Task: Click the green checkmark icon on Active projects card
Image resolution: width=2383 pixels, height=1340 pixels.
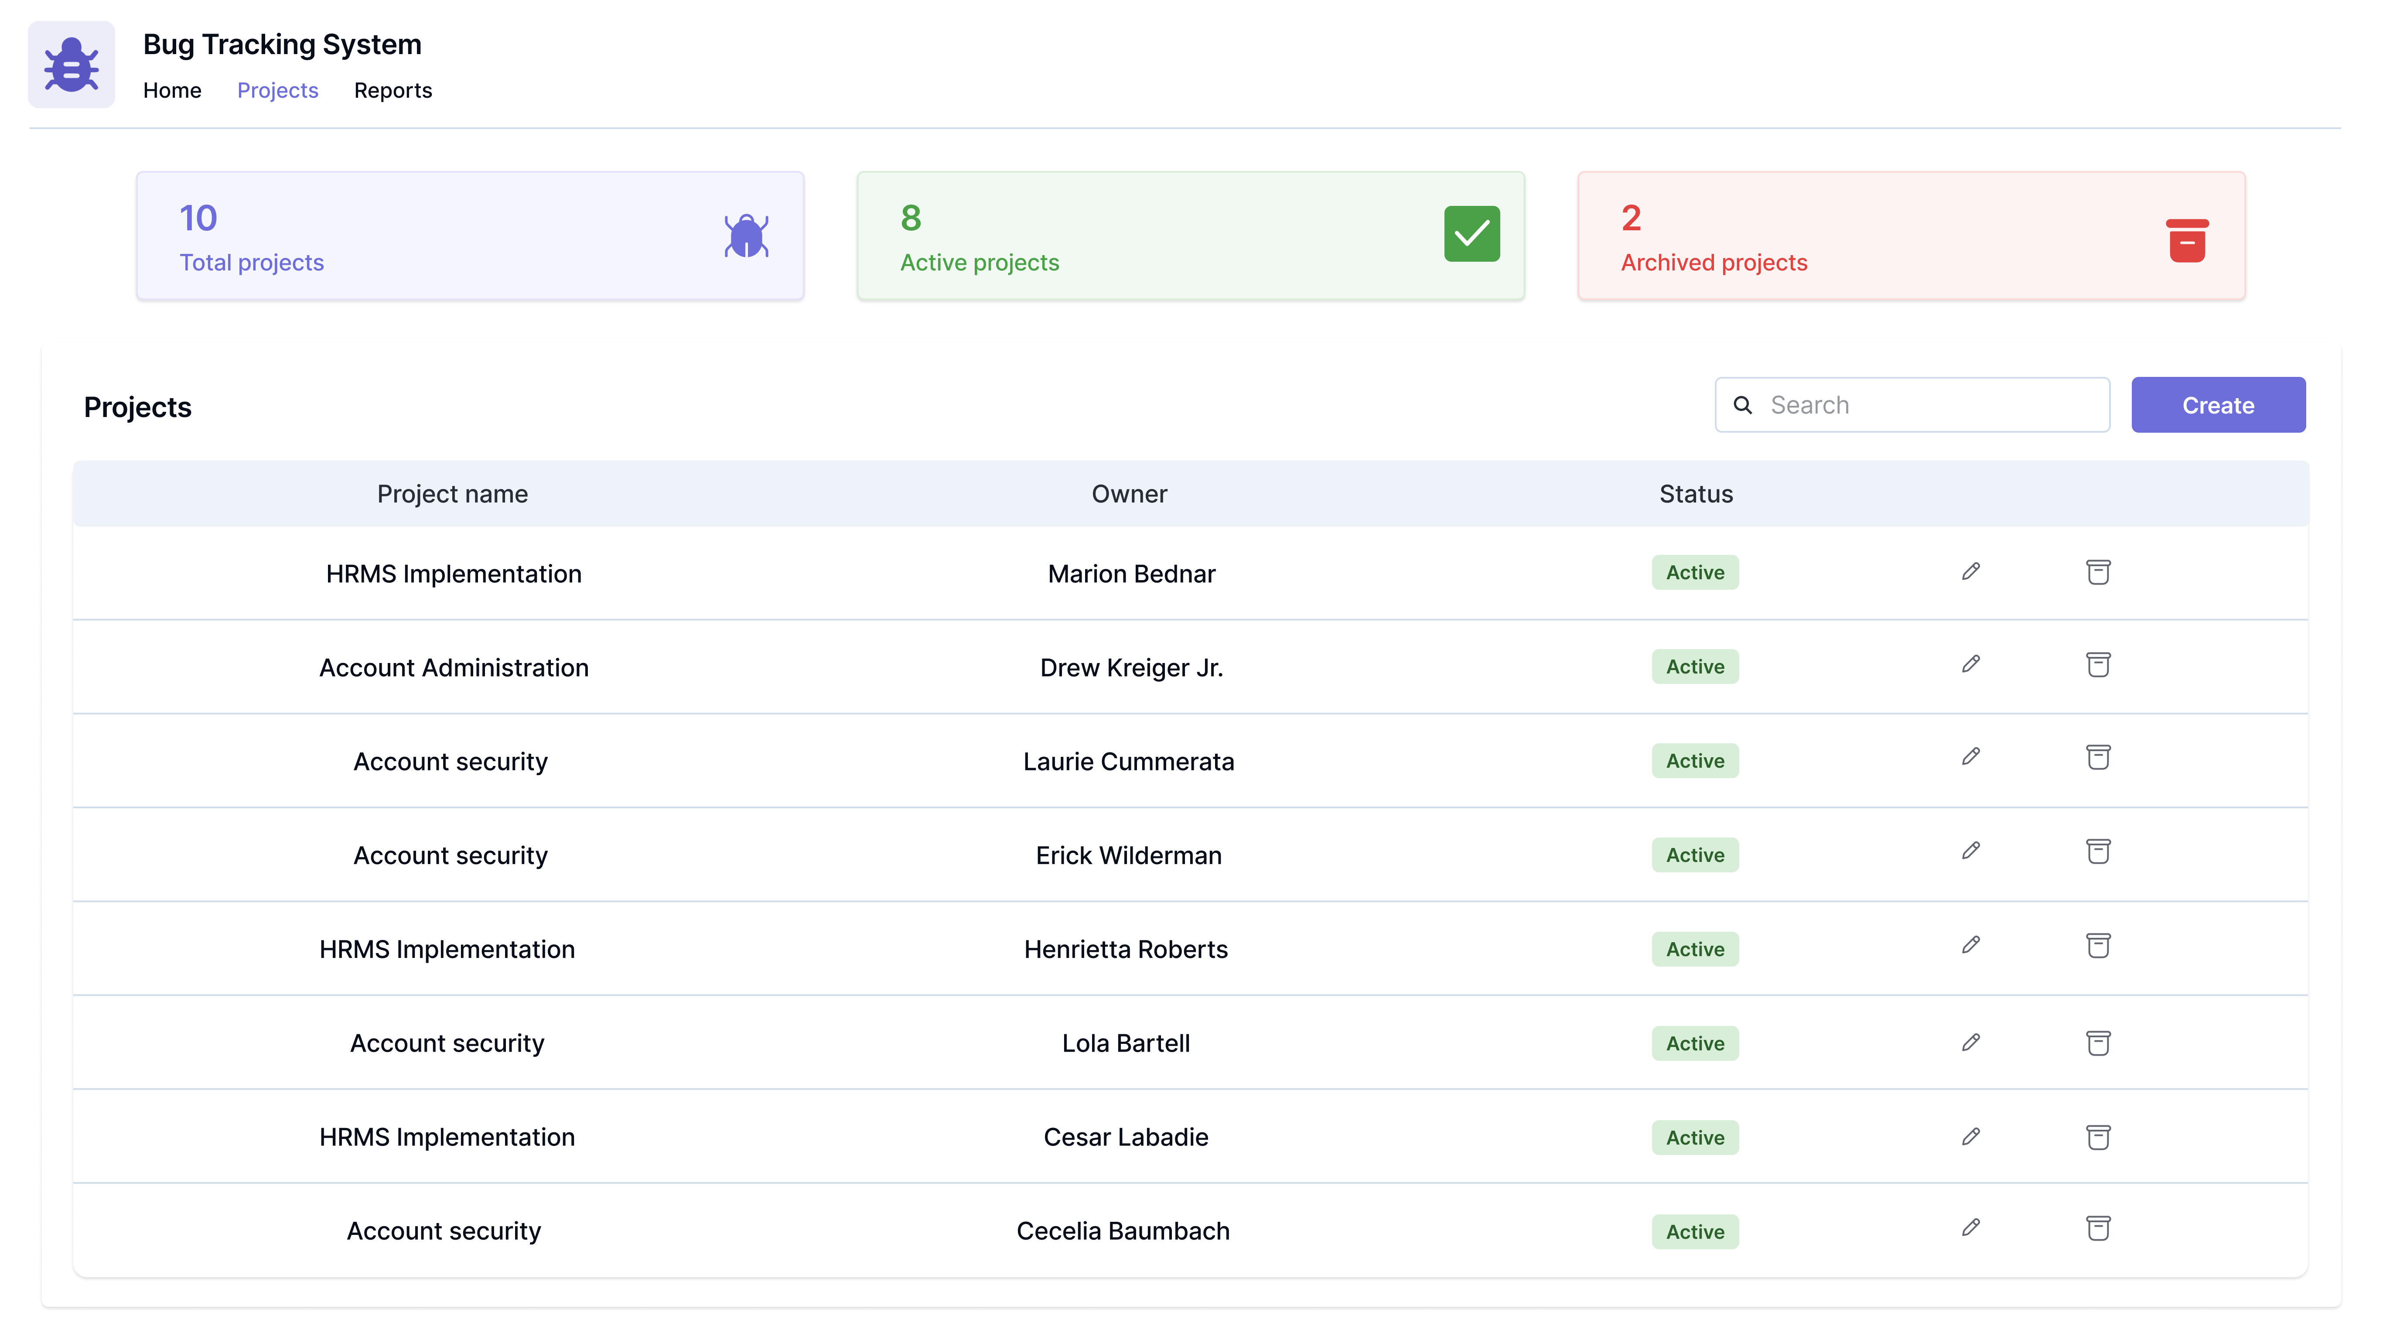Action: [1471, 234]
